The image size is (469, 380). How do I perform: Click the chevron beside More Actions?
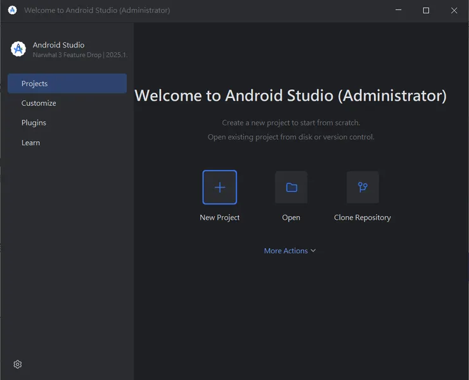(313, 251)
